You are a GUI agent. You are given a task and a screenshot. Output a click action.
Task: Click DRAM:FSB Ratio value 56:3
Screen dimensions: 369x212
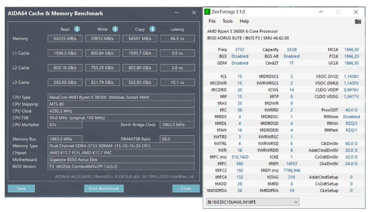tap(177, 139)
